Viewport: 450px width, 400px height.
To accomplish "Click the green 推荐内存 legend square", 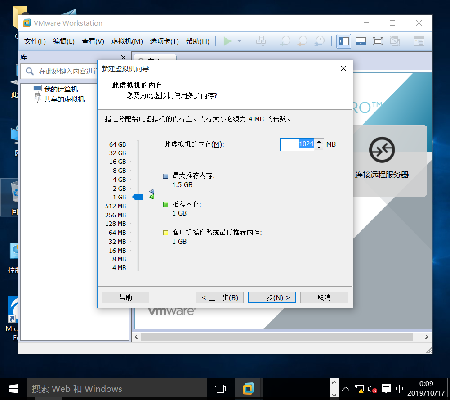I will pyautogui.click(x=165, y=204).
